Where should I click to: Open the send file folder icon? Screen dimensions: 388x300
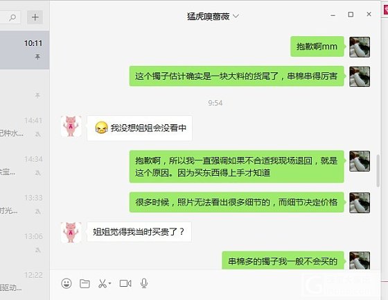(85, 283)
